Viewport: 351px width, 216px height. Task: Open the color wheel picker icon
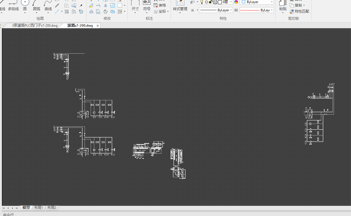(x=236, y=2)
